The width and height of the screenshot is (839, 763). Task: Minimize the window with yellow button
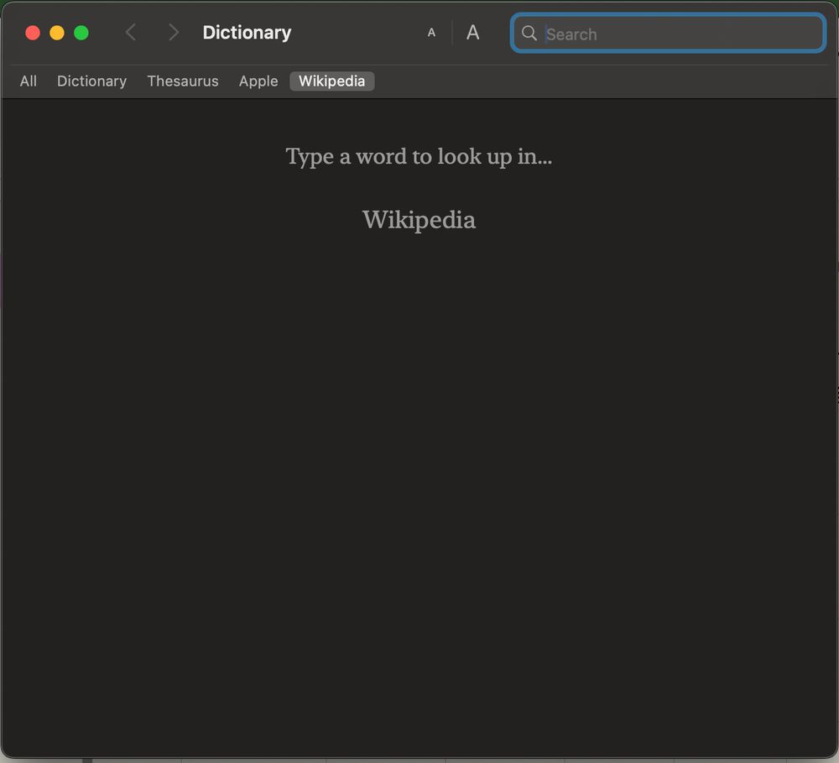(x=57, y=34)
